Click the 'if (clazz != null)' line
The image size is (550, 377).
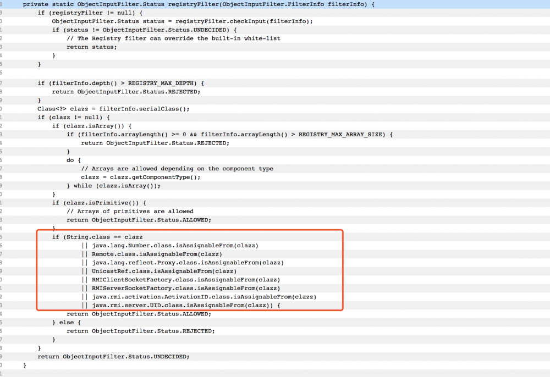click(74, 118)
